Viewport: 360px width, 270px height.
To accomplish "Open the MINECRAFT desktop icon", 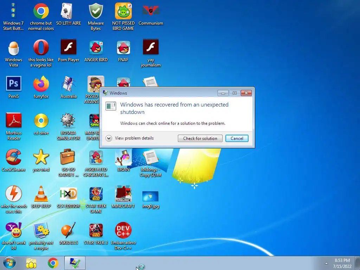I will coord(123,197).
